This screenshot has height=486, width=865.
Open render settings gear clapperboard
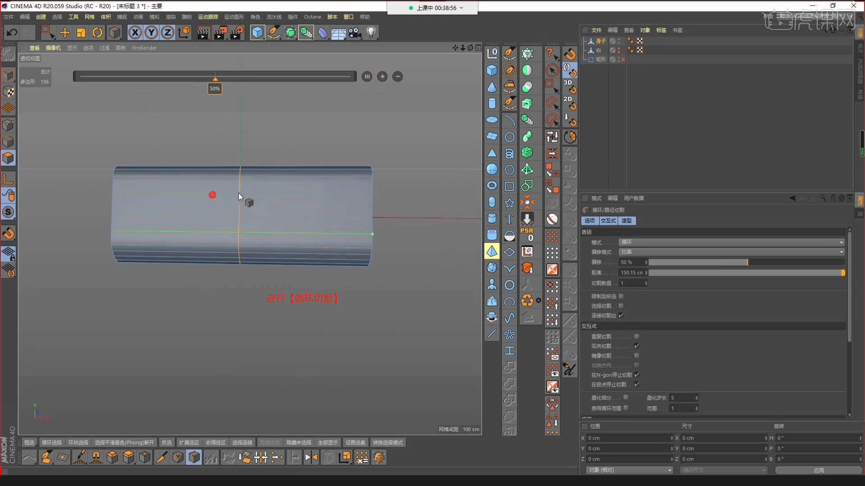point(237,32)
